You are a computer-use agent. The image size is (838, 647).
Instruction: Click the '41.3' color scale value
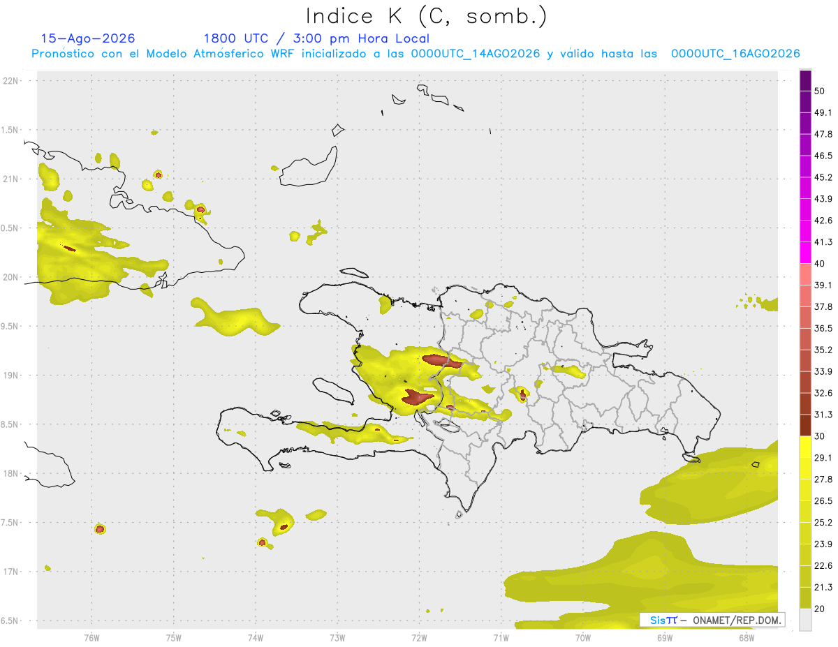[823, 242]
